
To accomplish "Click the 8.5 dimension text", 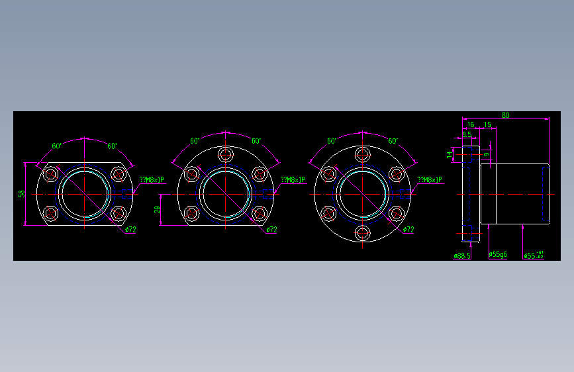I will pyautogui.click(x=467, y=134).
